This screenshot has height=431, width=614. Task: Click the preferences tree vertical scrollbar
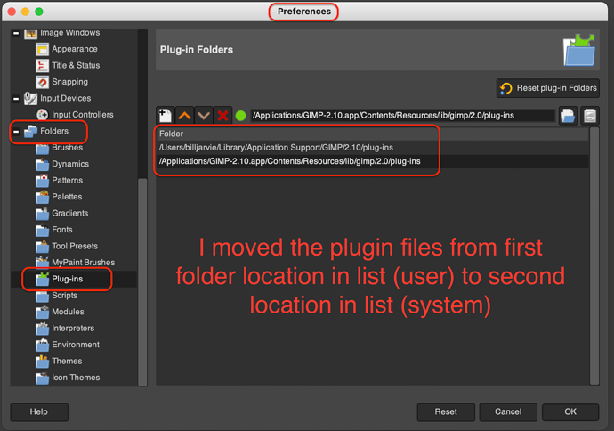coord(142,281)
